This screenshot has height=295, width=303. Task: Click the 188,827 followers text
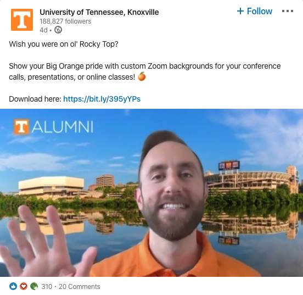(65, 21)
